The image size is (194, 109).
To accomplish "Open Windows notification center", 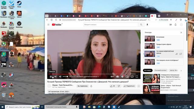I will pos(191,107).
